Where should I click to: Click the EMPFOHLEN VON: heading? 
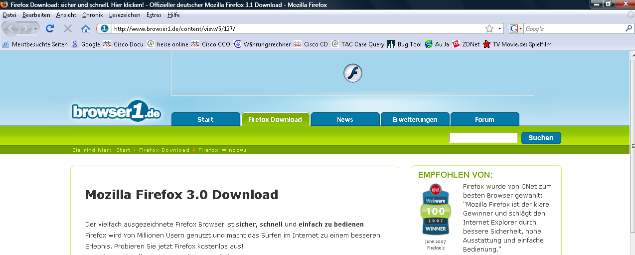tap(455, 175)
